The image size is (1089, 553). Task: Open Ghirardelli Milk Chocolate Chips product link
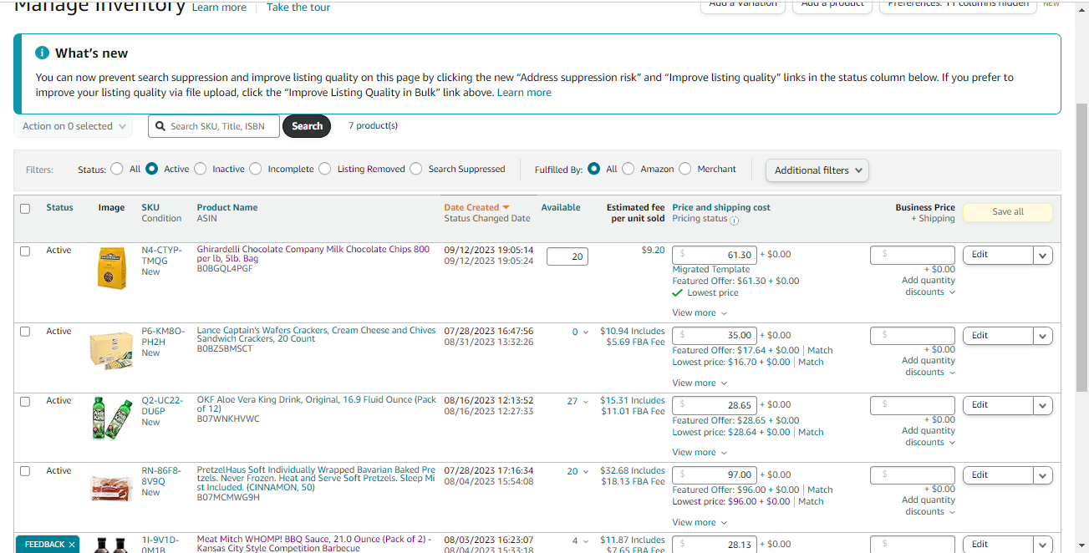[x=313, y=254]
